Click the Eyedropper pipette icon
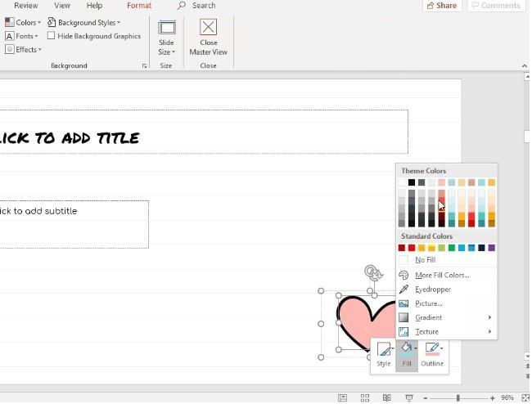 404,290
